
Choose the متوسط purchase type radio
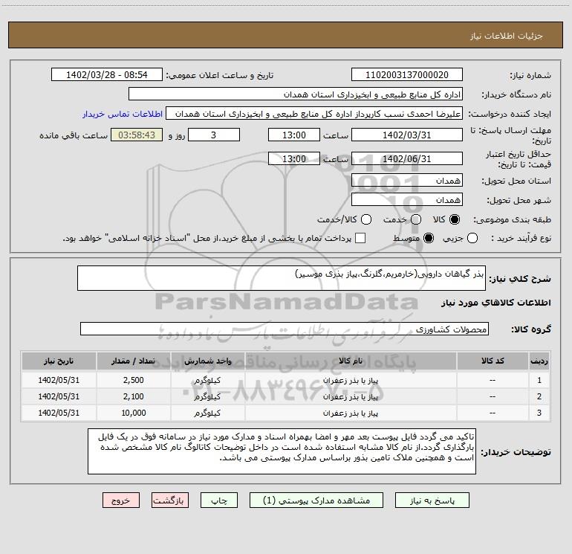coord(429,239)
